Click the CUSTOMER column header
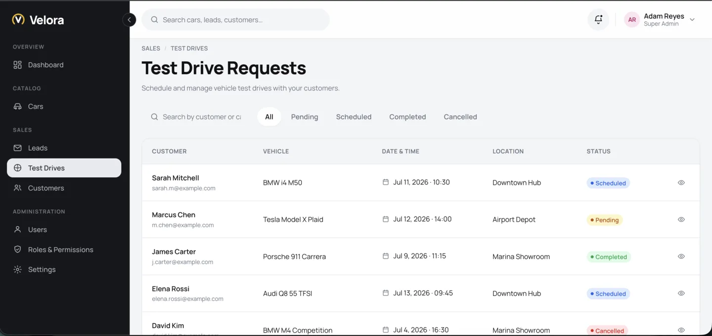 click(169, 151)
